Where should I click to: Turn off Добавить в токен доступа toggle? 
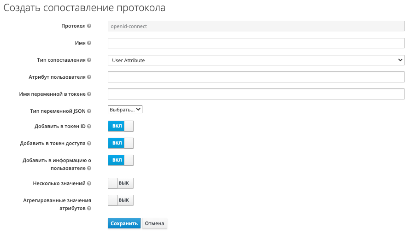coord(120,143)
